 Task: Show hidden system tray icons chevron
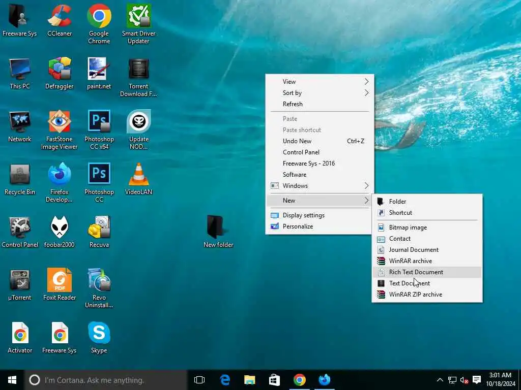[440, 380]
